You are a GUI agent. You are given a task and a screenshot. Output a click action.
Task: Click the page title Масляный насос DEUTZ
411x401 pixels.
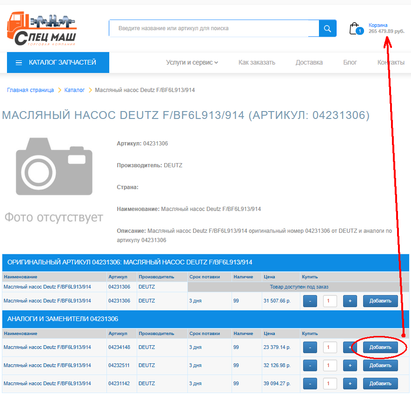[186, 115]
